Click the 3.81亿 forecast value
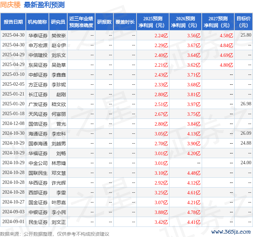Image resolution: width=253 pixels, height=237 pixels. pos(194,94)
